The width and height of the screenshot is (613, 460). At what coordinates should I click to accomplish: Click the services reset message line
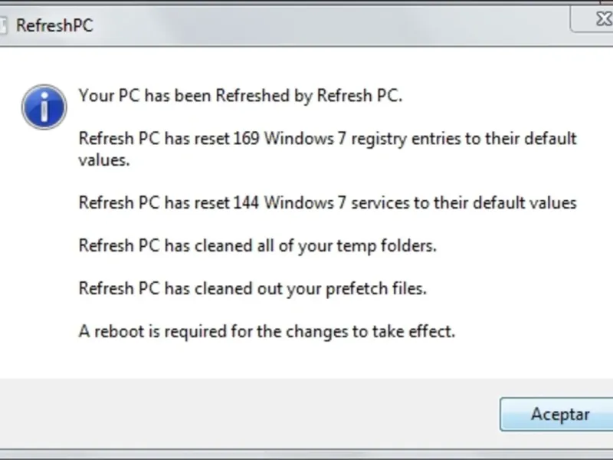coord(327,203)
